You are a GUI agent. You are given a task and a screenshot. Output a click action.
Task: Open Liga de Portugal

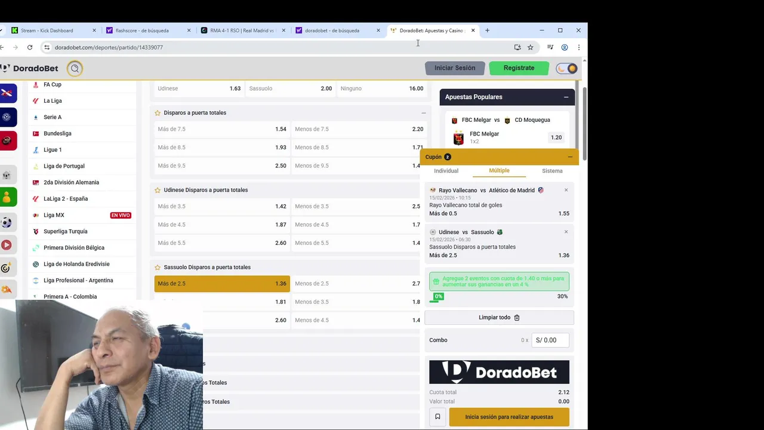(64, 166)
